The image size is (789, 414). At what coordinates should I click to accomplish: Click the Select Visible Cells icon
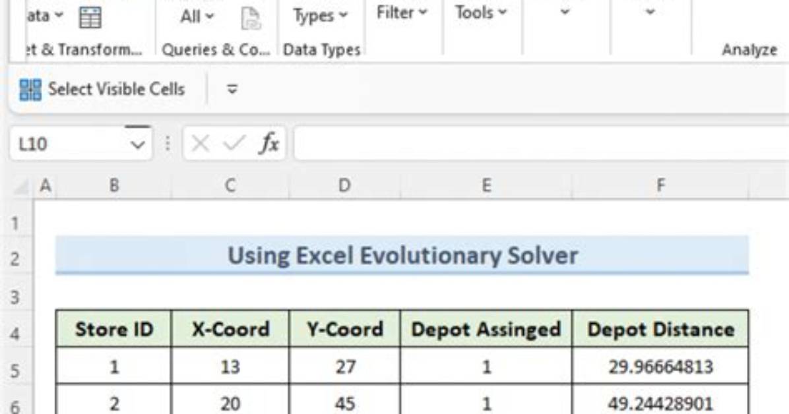(x=30, y=90)
